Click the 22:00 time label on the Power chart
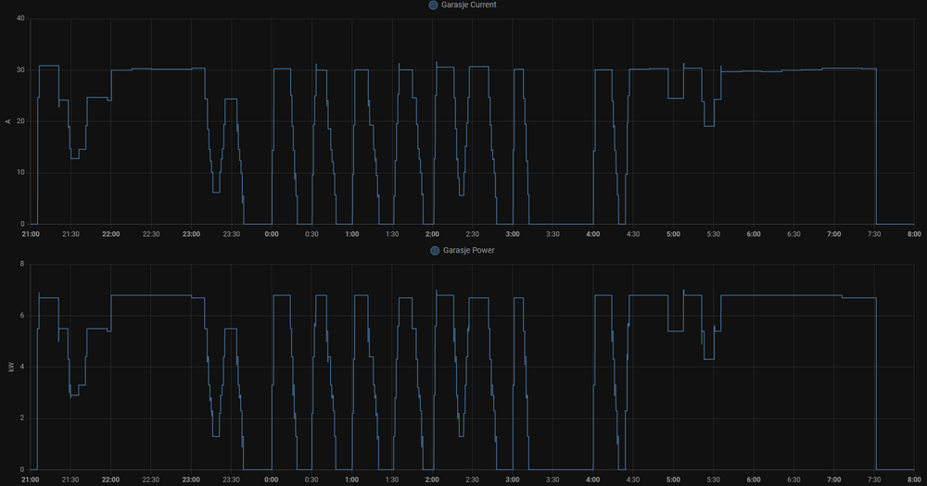 [x=110, y=480]
